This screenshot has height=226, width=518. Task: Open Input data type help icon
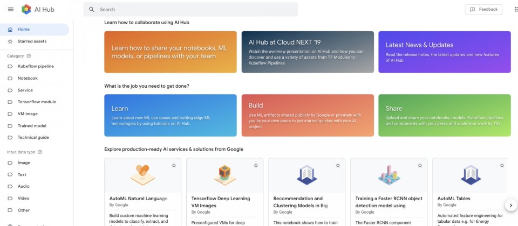click(x=40, y=152)
